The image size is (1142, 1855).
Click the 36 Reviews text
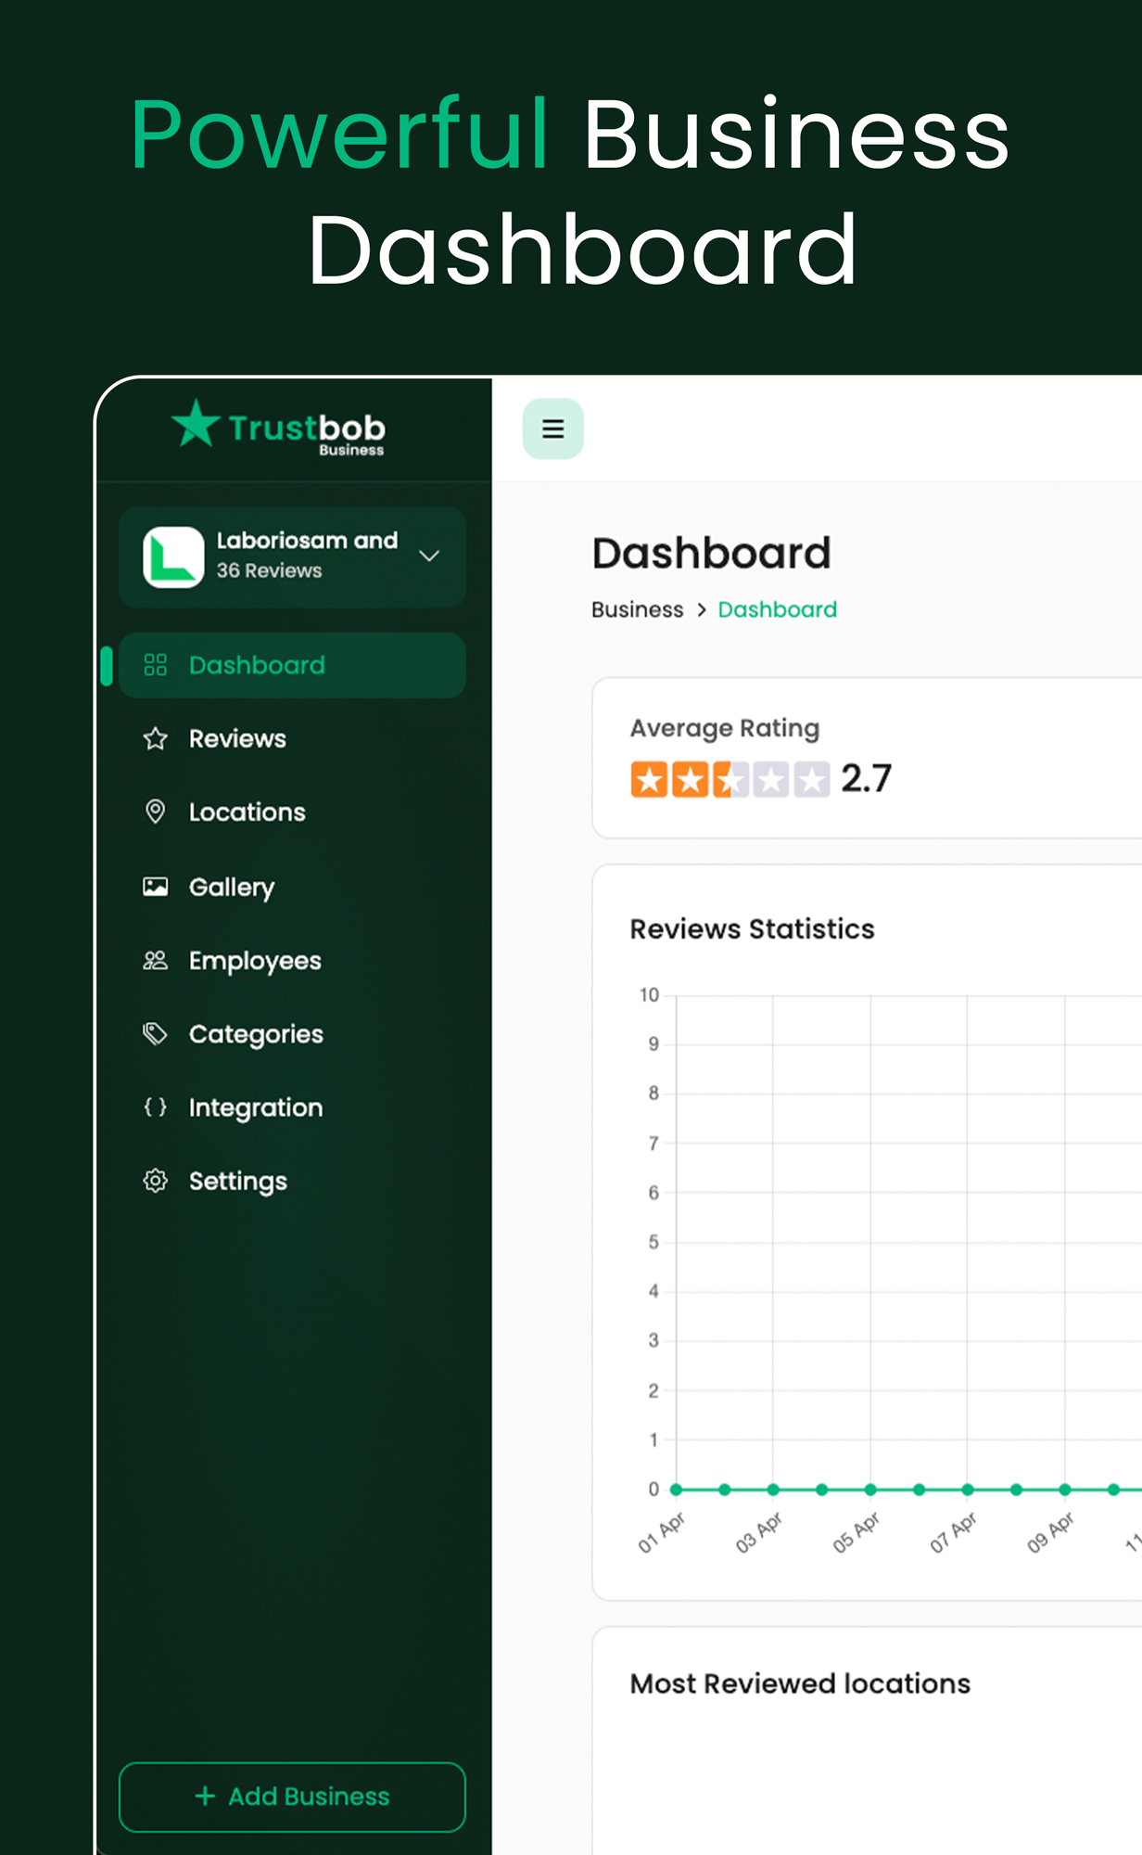[x=270, y=570]
